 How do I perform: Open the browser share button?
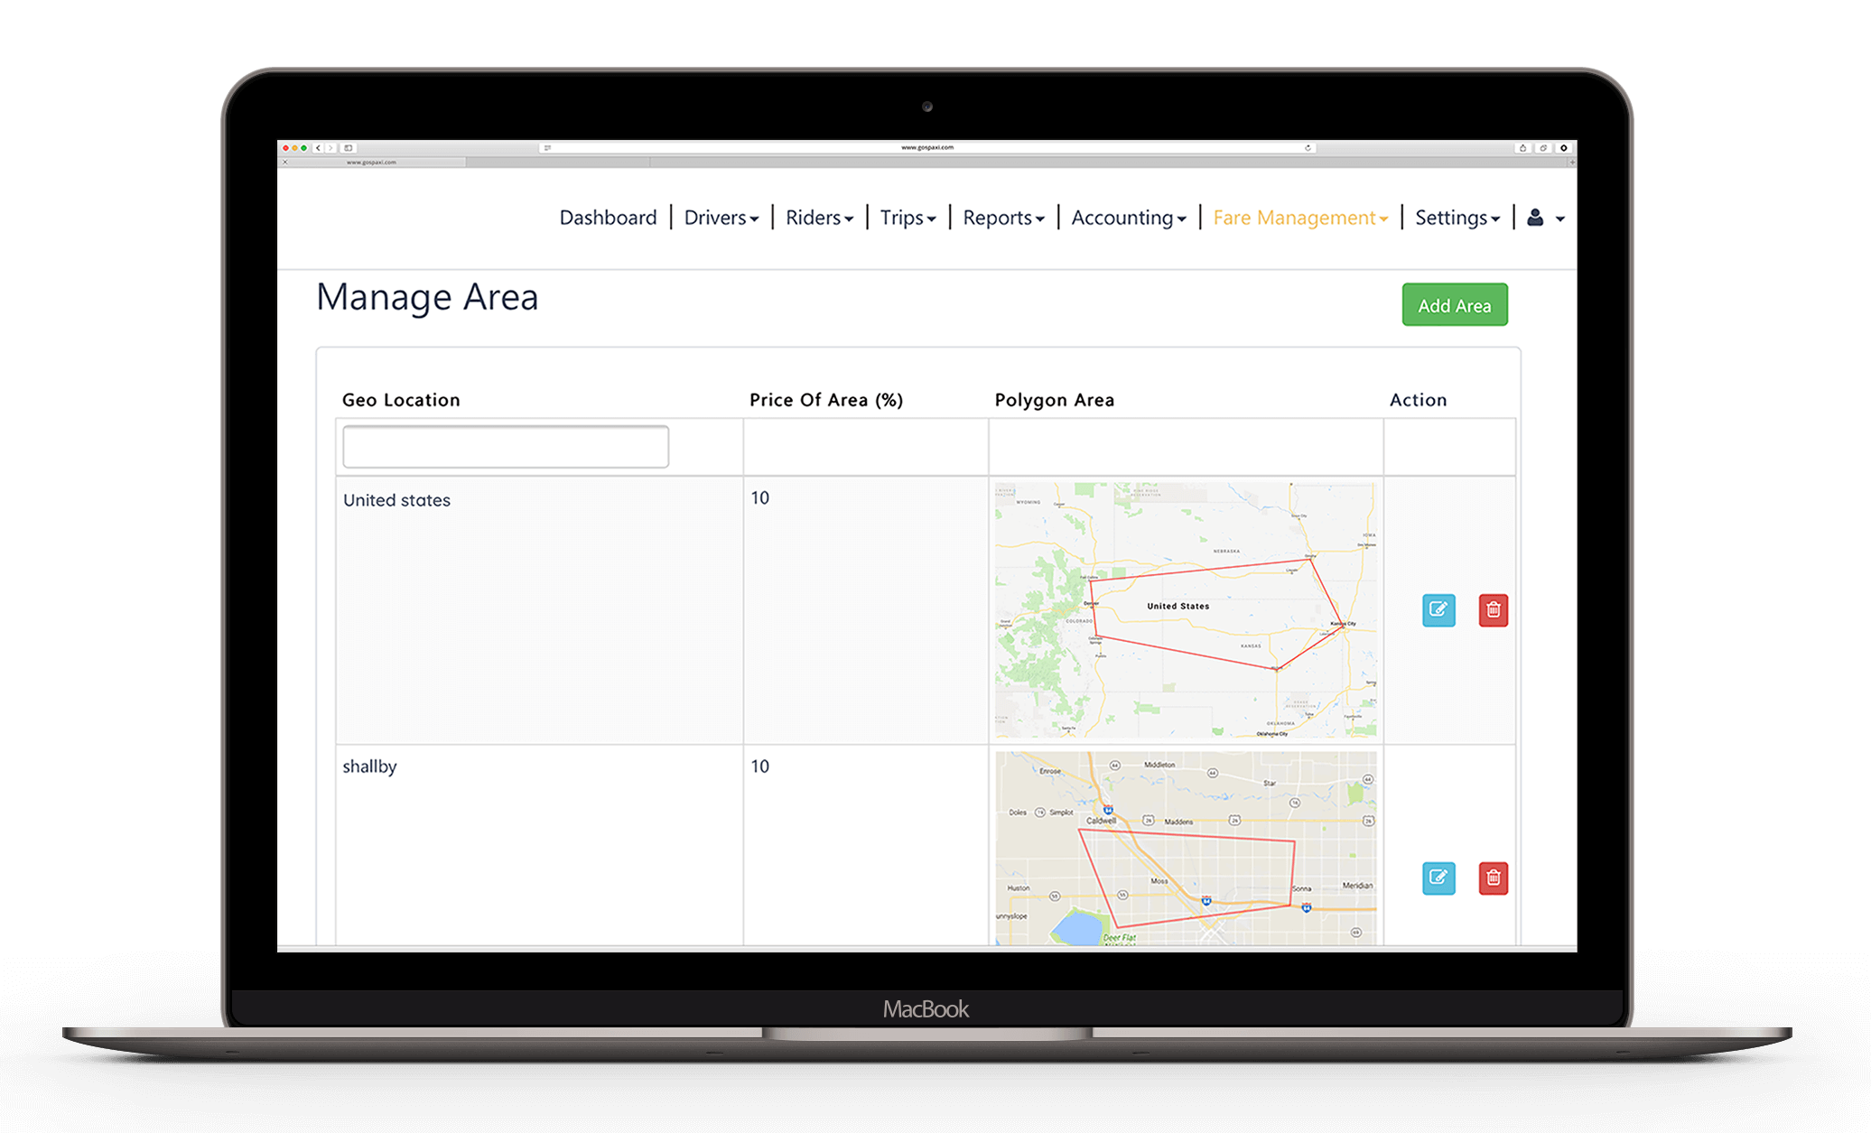pyautogui.click(x=1522, y=148)
